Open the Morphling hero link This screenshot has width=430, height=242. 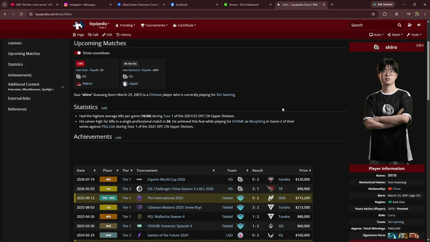click(257, 121)
